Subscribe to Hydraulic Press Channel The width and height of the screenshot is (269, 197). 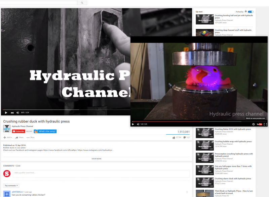click(18, 131)
